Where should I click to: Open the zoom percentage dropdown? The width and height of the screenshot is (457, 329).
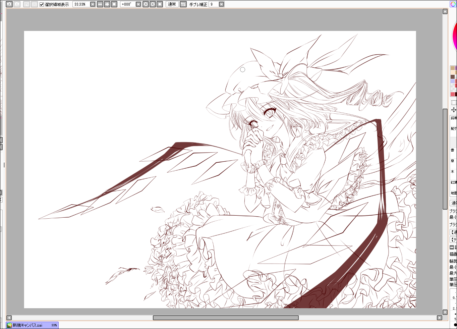(93, 4)
